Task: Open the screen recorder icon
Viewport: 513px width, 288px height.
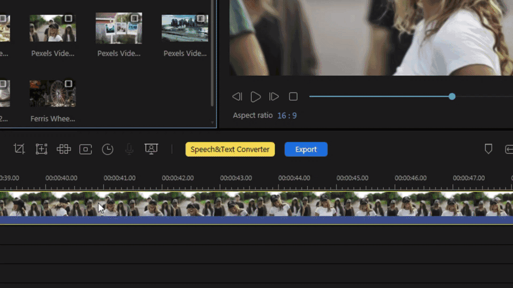Action: tap(151, 149)
